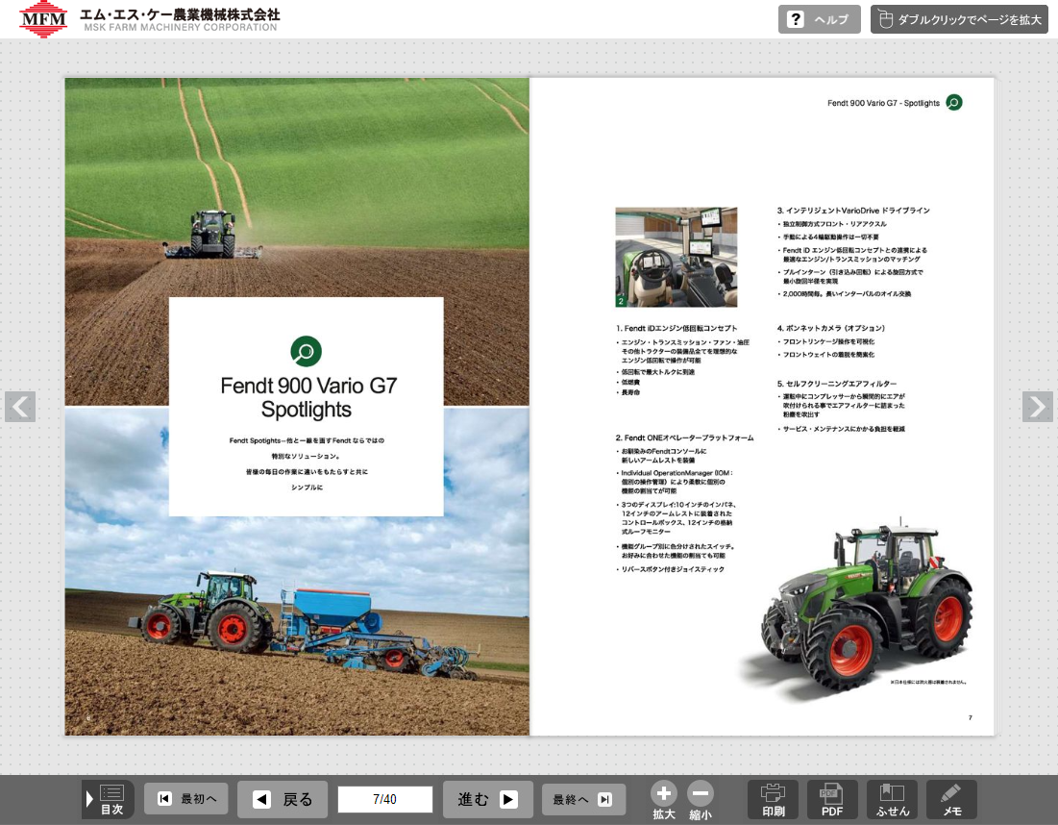Viewport: 1058px width, 825px height.
Task: Open the ヘルプ help button
Action: [819, 20]
